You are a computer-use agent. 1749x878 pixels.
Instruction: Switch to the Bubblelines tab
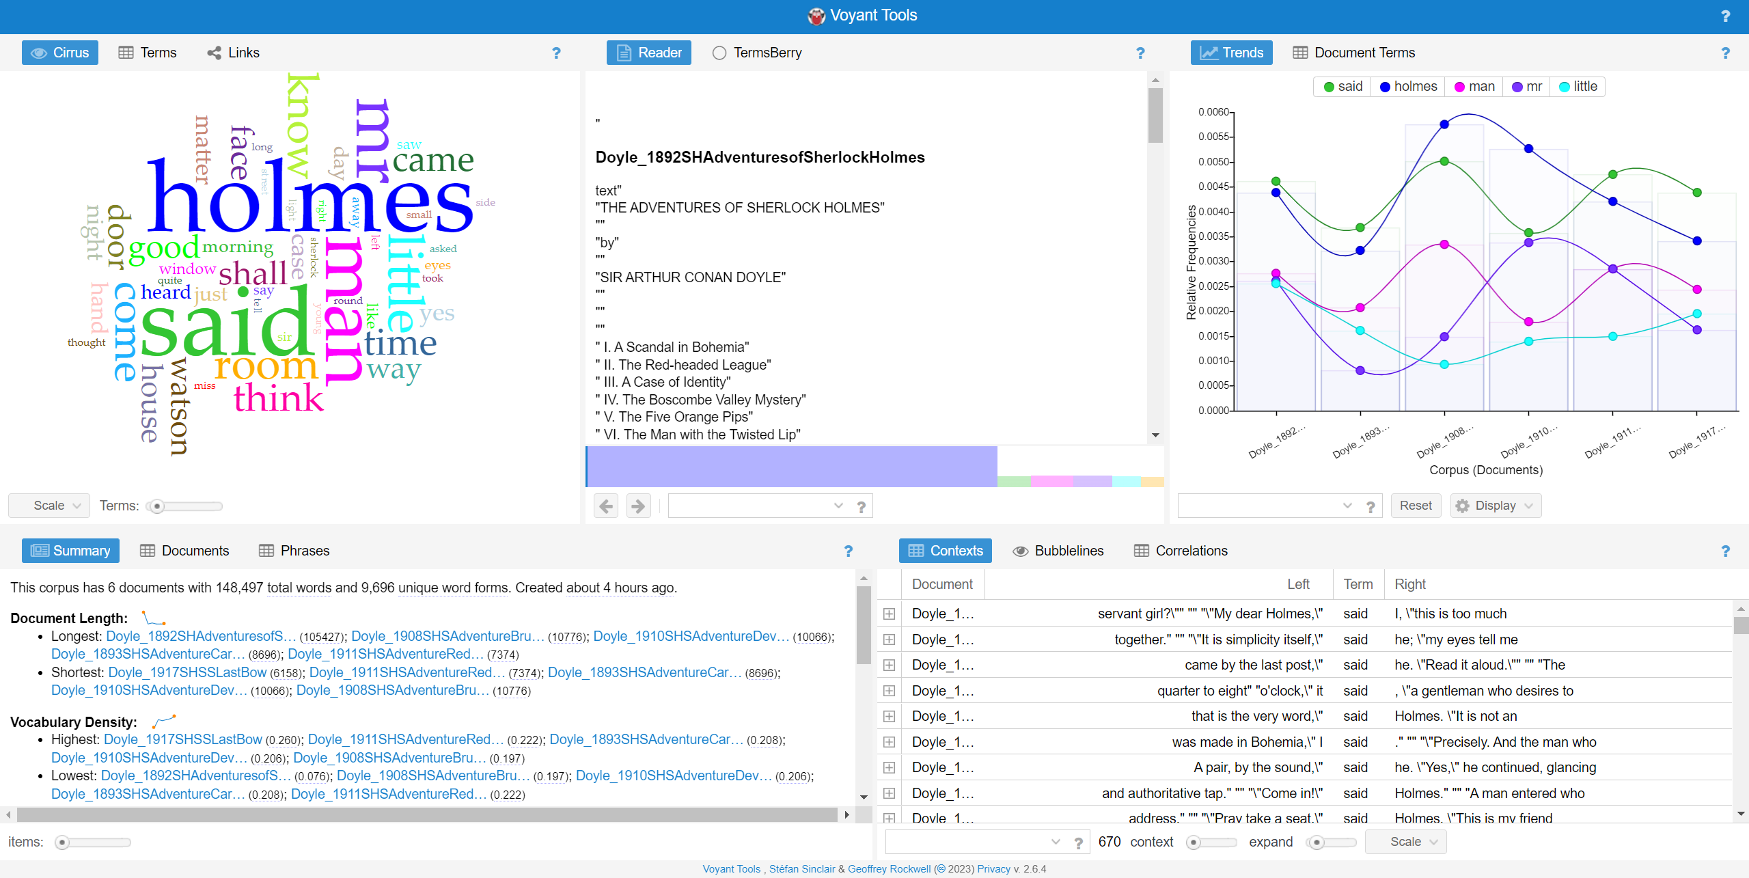1058,551
